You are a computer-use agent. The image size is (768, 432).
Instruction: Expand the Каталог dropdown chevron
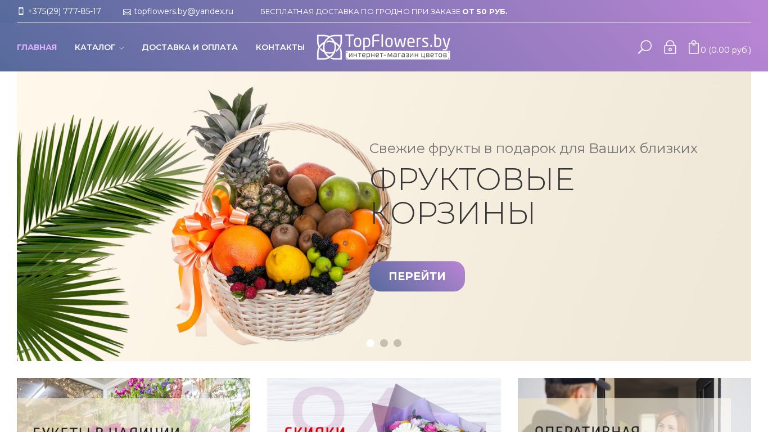click(x=121, y=48)
